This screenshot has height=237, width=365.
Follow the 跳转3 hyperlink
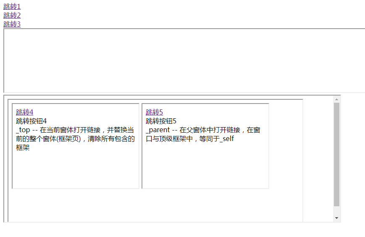click(x=12, y=24)
